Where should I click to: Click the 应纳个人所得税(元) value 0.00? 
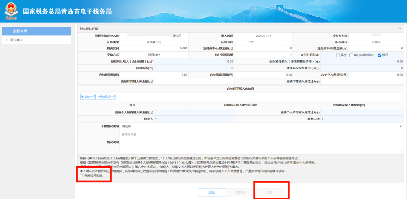point(400,75)
